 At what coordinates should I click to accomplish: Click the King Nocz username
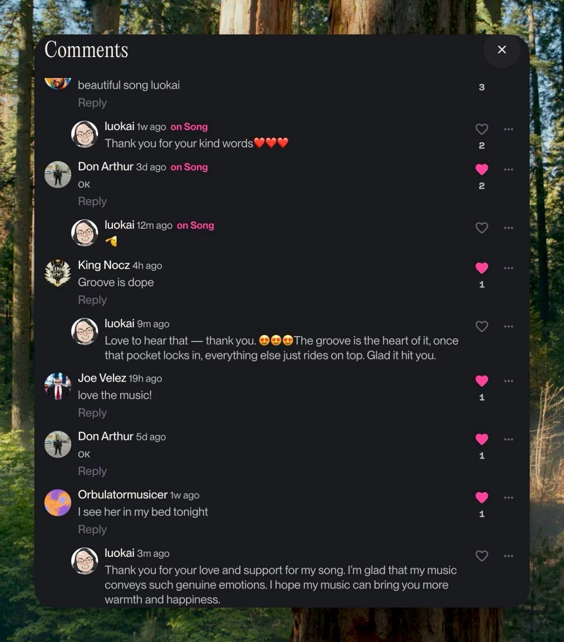(x=104, y=265)
